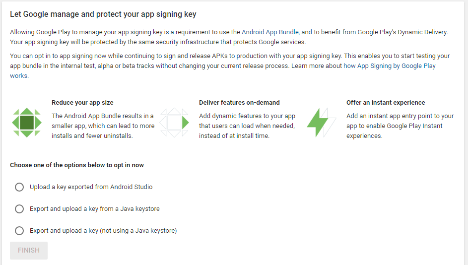Click the not using a Java keystore label

103,231
